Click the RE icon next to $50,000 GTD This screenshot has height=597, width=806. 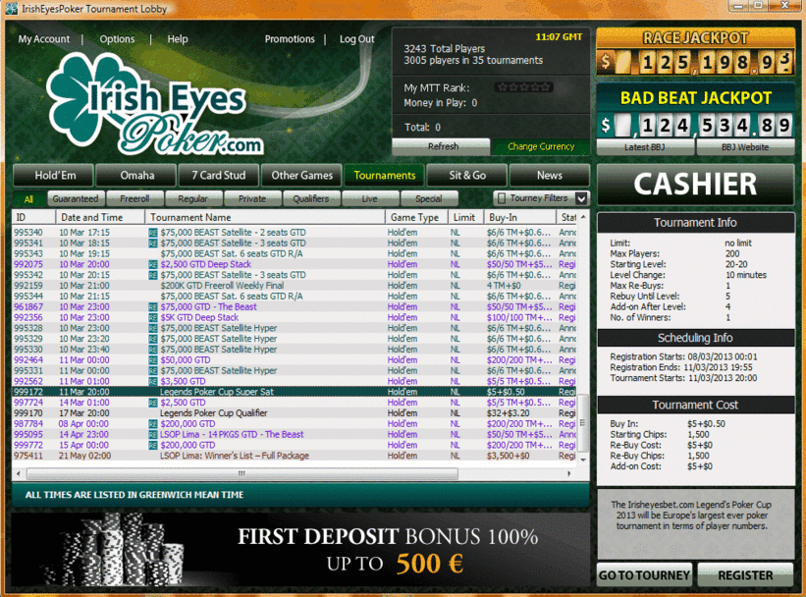point(153,360)
